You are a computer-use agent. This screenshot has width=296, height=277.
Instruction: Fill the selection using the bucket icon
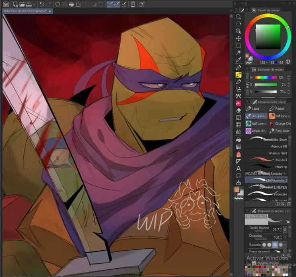[x=71, y=4]
